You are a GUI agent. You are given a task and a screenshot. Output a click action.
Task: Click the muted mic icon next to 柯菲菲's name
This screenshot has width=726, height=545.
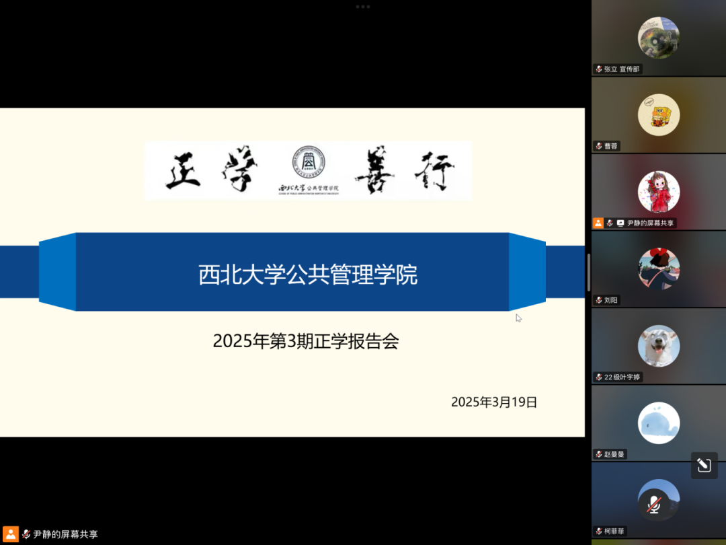point(598,532)
